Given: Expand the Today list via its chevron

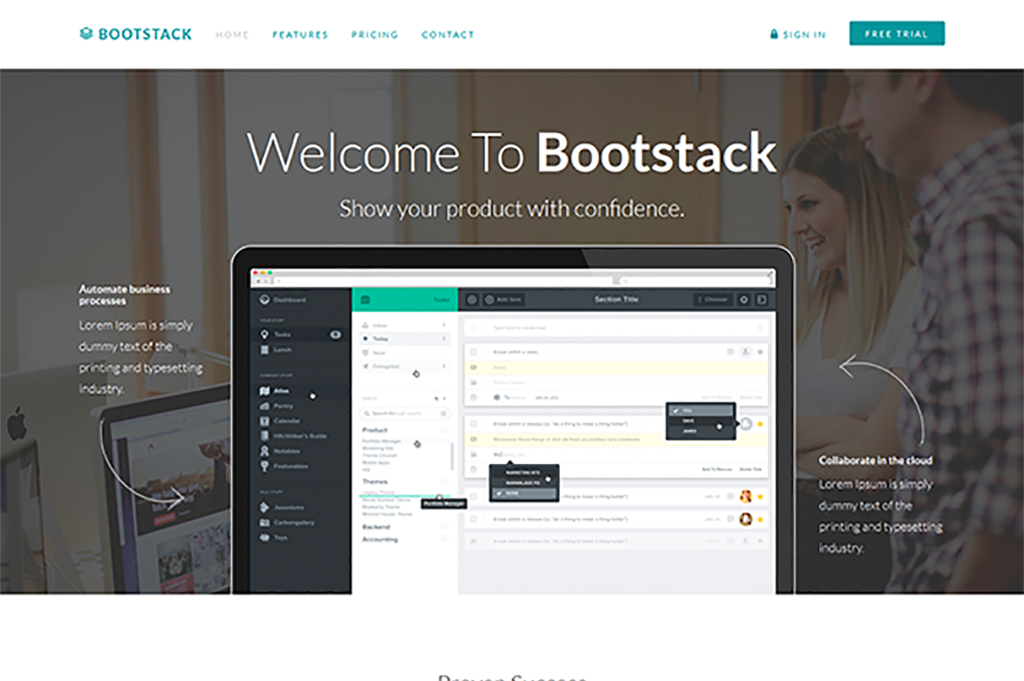Looking at the screenshot, I should (x=444, y=339).
